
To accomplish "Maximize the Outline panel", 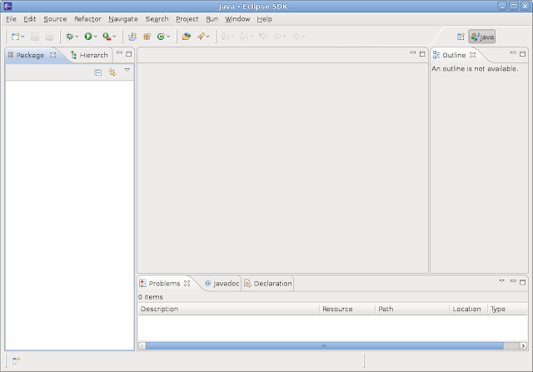I will [x=522, y=53].
